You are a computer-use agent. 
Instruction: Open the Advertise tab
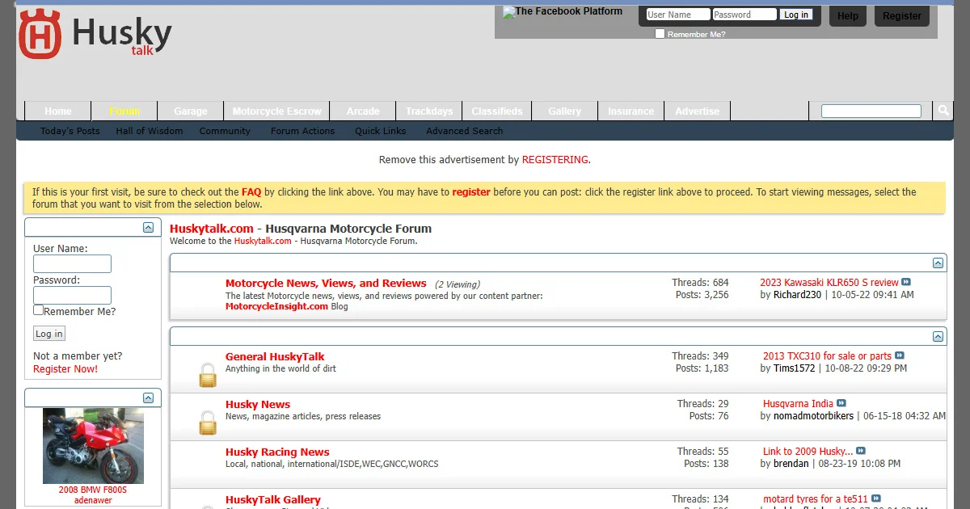click(697, 111)
